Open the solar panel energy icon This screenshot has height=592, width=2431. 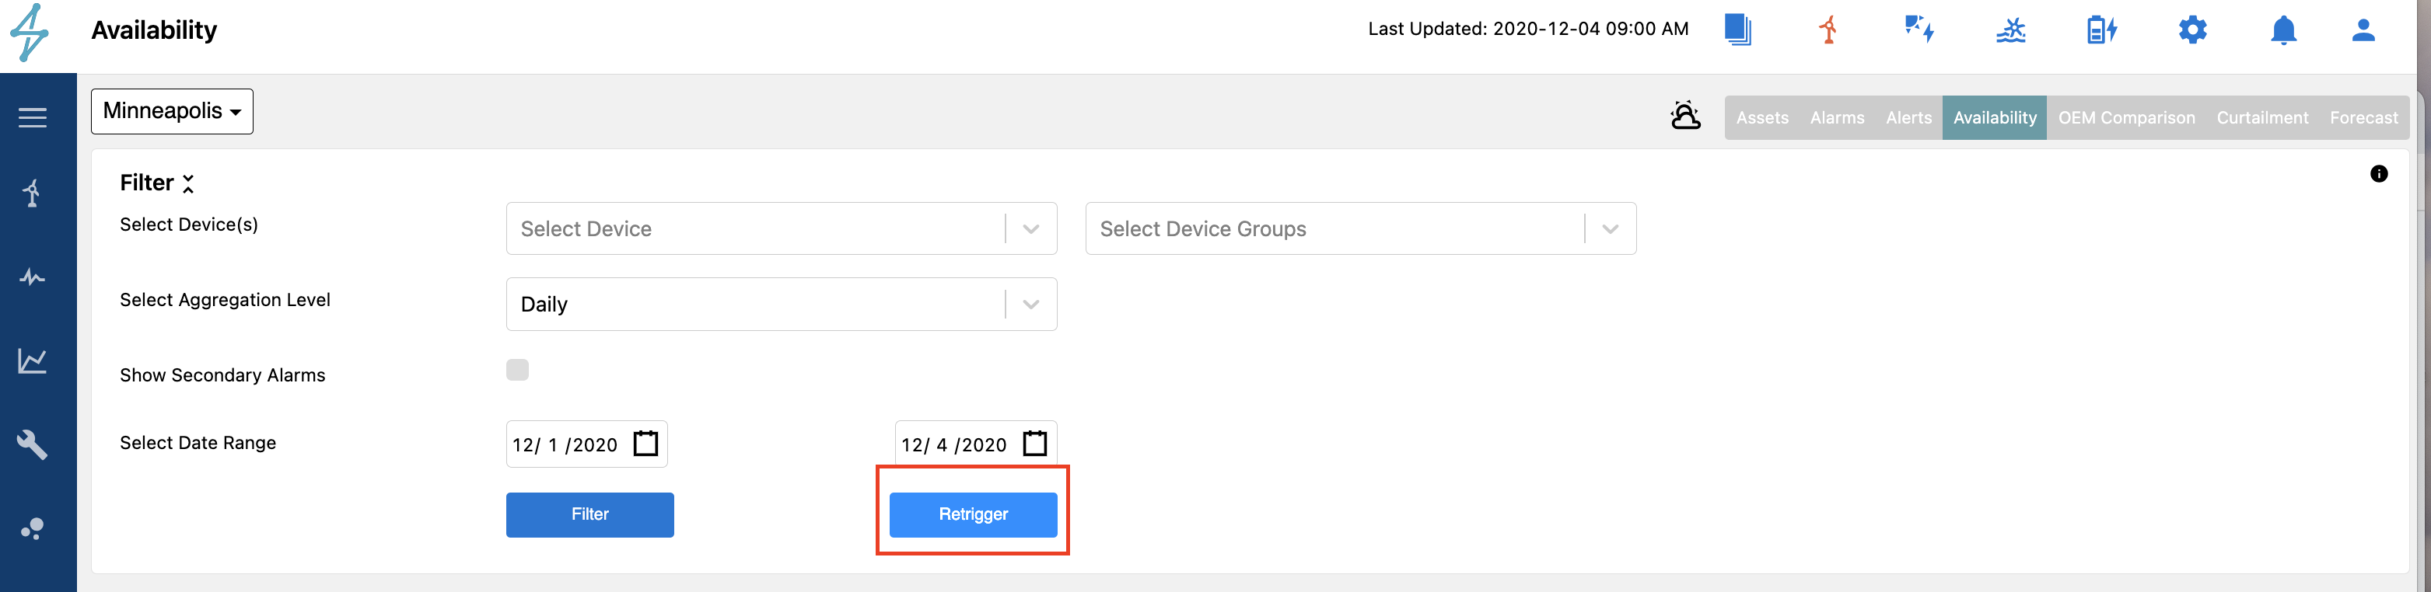click(1919, 30)
